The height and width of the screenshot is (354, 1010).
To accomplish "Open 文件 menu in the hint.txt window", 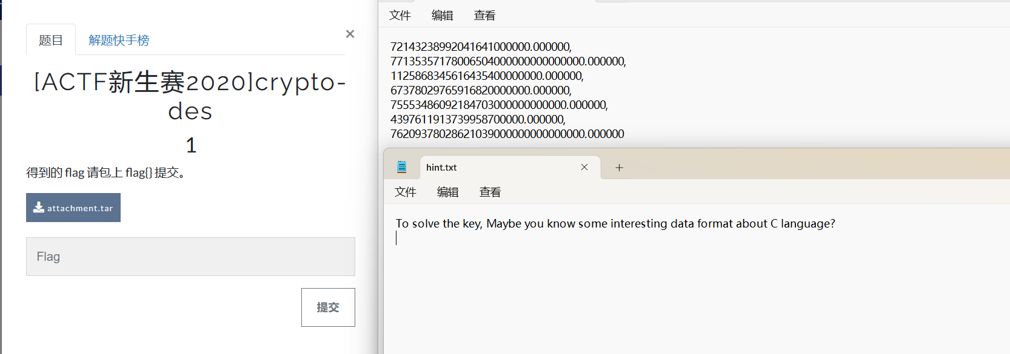I will [406, 192].
